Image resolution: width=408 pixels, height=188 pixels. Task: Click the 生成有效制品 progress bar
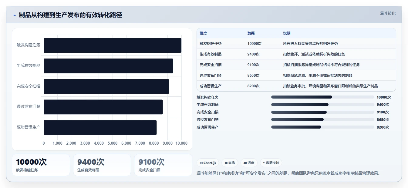tap(323, 105)
